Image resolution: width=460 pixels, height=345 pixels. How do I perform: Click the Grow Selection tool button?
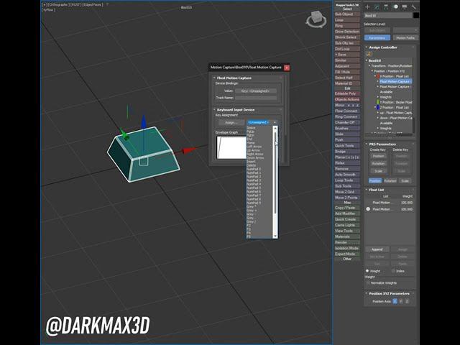tap(347, 32)
